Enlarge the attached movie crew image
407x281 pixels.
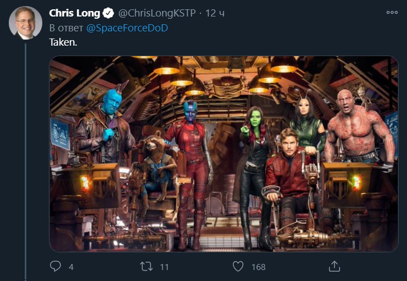tap(224, 154)
